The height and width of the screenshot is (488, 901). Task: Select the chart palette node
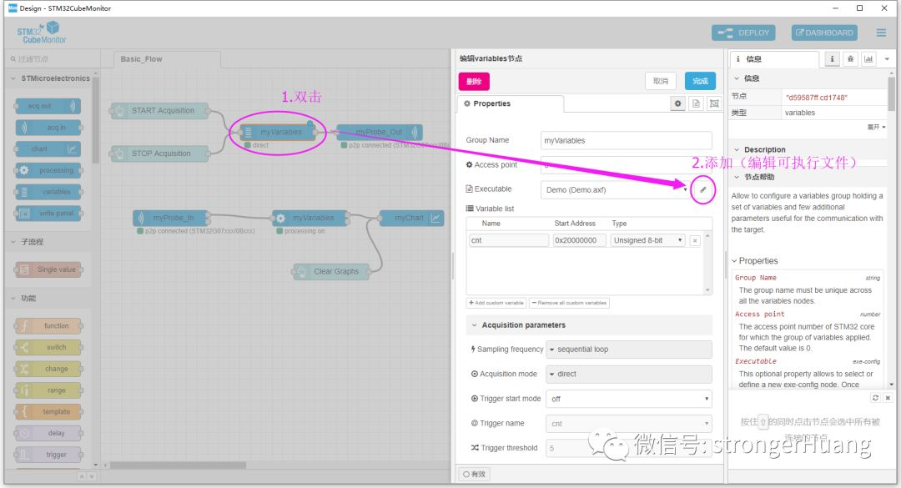tap(48, 148)
